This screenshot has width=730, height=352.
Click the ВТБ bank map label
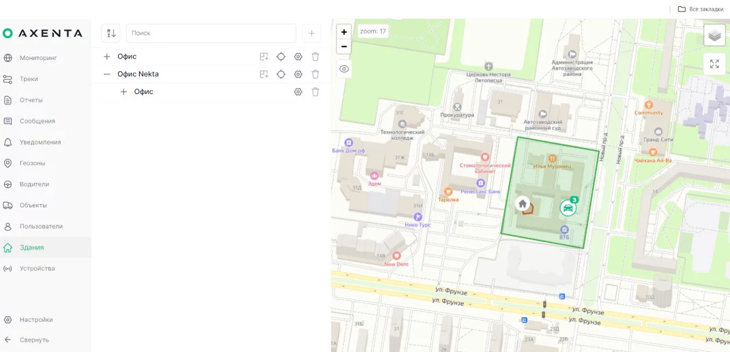(x=564, y=237)
